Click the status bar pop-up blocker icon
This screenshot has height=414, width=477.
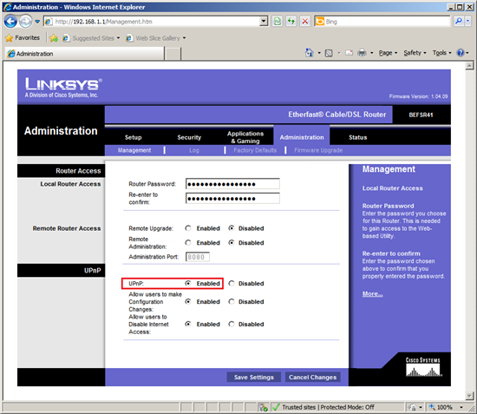click(x=263, y=407)
